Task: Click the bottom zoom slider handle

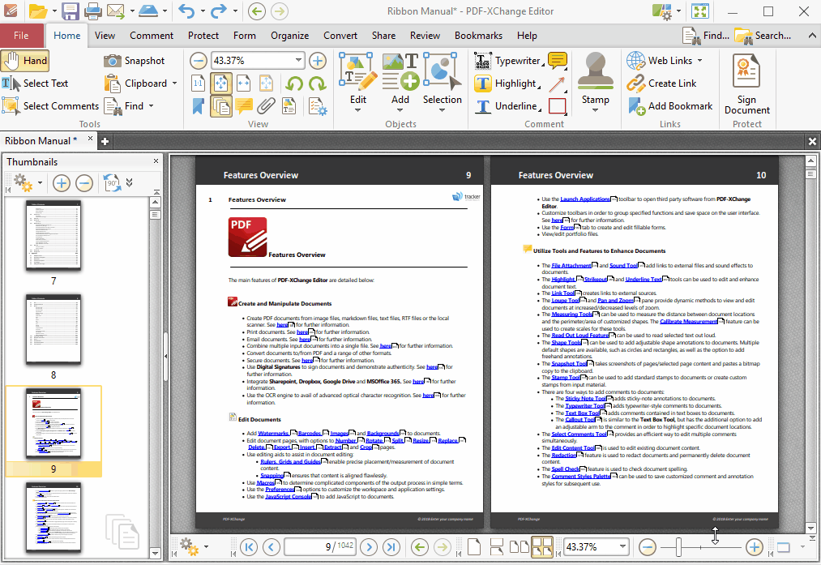Action: tap(678, 547)
